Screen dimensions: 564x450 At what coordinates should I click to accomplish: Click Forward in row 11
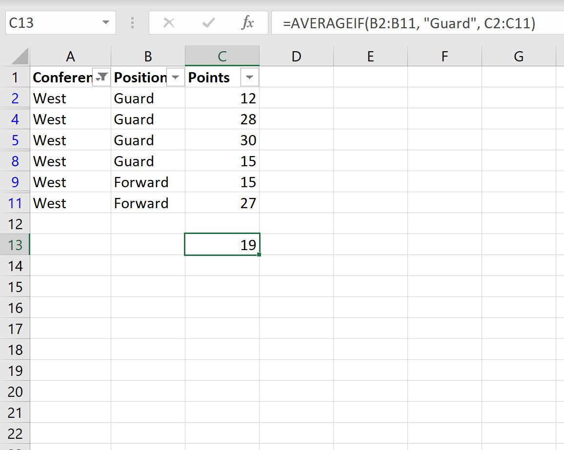pos(141,203)
